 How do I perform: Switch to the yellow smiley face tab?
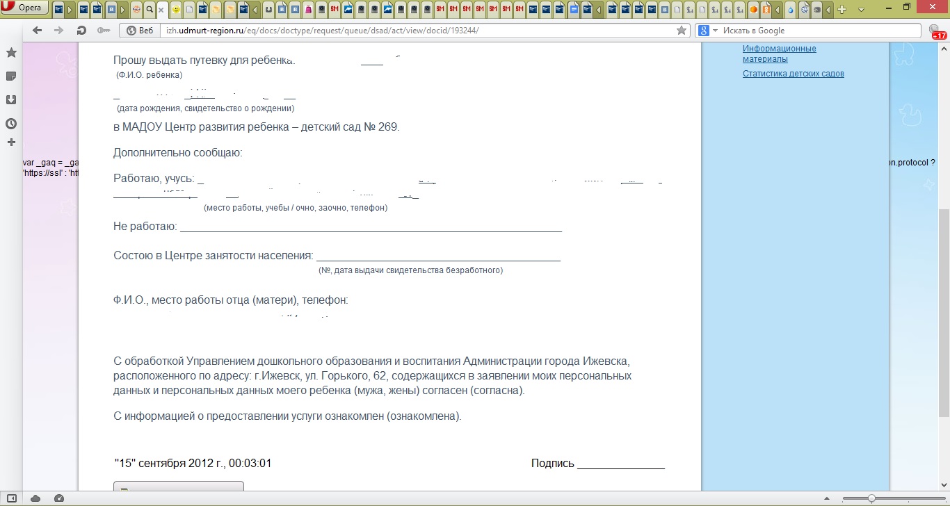177,10
